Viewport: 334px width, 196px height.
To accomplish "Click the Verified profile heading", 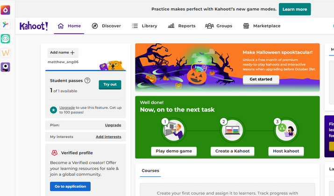I will click(x=77, y=153).
